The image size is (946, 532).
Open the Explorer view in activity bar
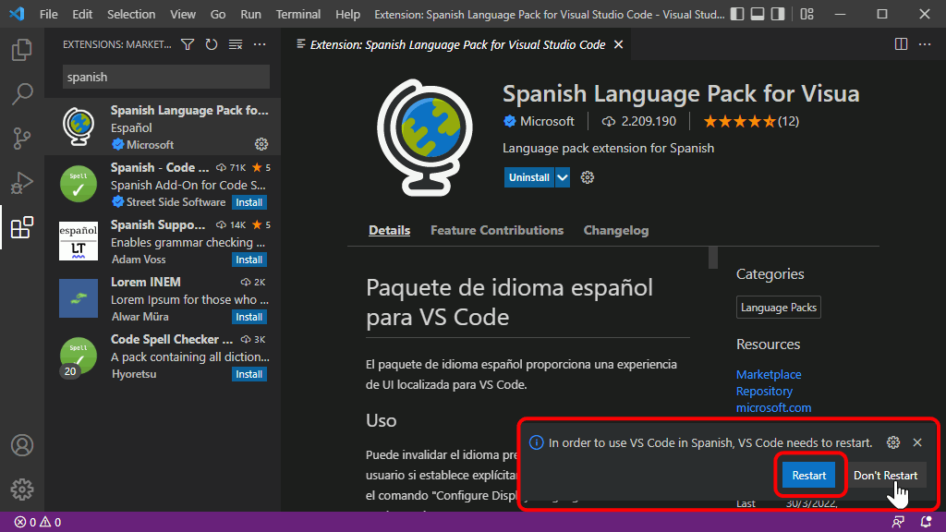point(22,50)
